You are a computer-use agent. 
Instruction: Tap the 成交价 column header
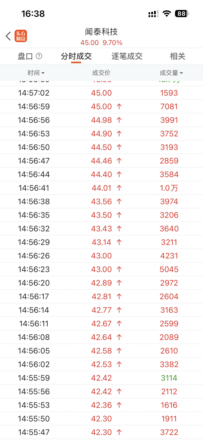click(x=101, y=73)
